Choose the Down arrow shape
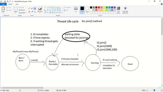 (x=45, y=13)
